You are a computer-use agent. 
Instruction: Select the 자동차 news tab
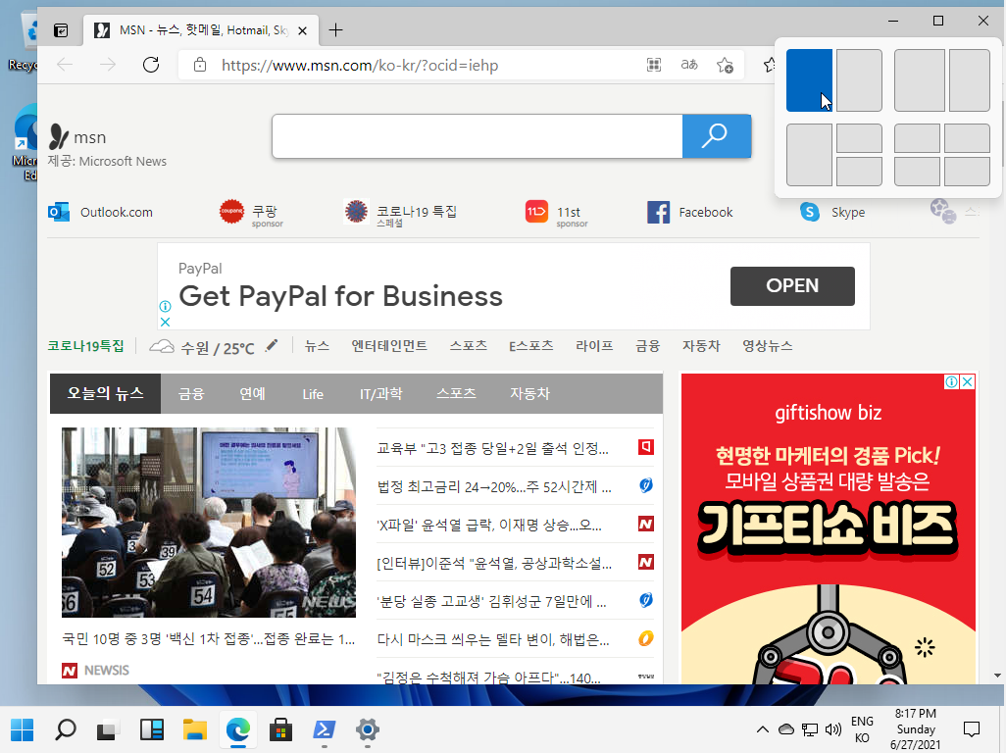click(x=529, y=394)
